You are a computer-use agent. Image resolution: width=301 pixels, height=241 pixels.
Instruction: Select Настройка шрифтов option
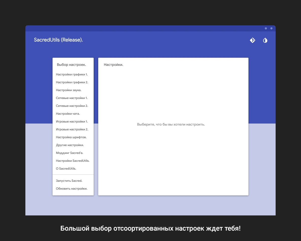click(x=71, y=137)
